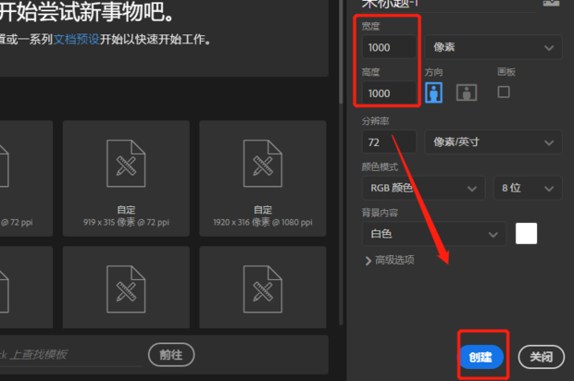The width and height of the screenshot is (574, 381).
Task: Click the white background color swatch
Action: 526,234
